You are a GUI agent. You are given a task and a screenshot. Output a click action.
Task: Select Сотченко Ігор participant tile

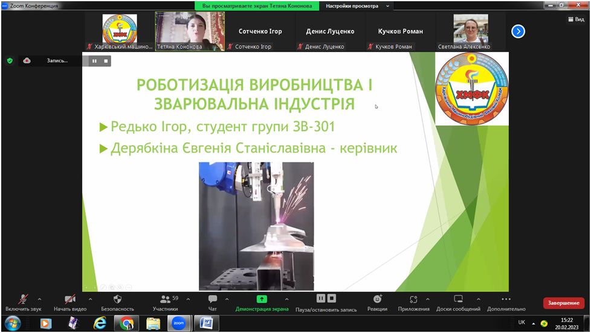click(260, 31)
